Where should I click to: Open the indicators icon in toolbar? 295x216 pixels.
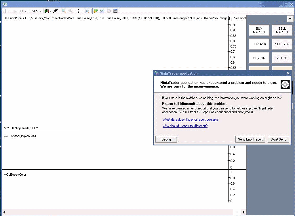pyautogui.click(x=102, y=11)
